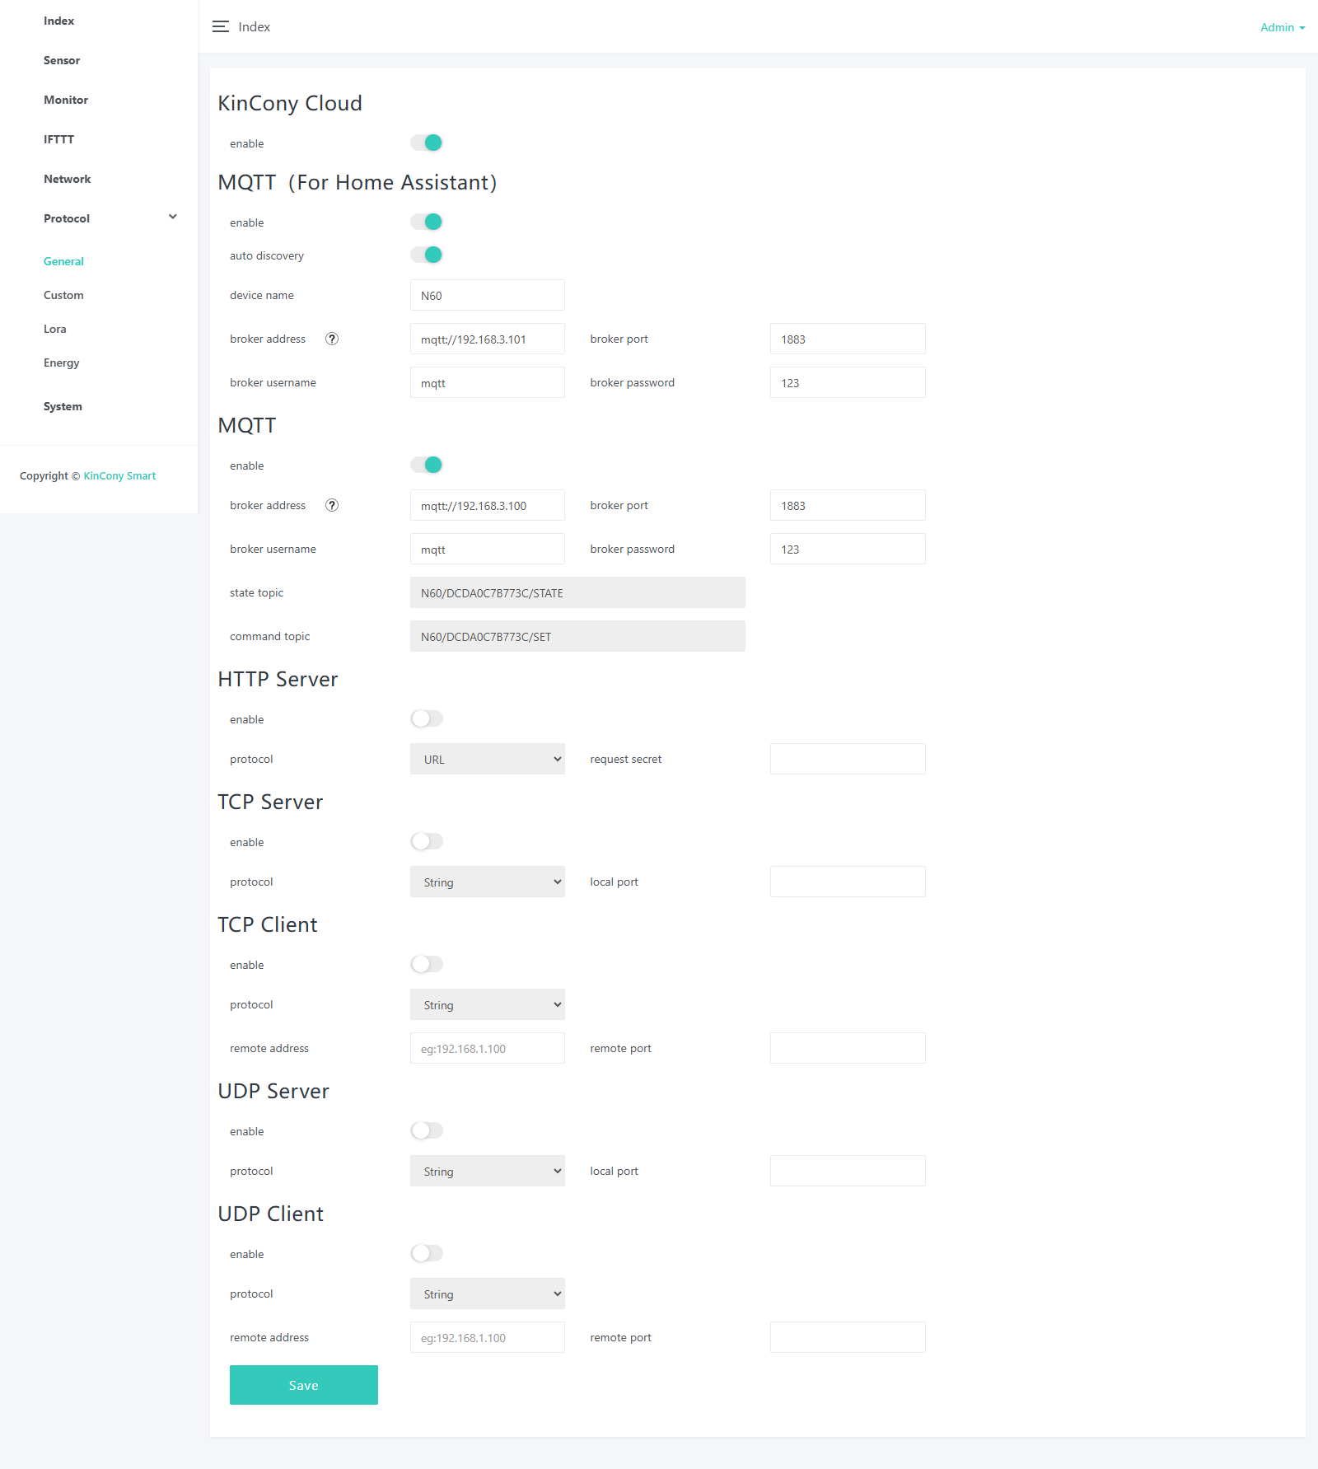Click the TCP Client remote address field
Image resolution: width=1318 pixels, height=1469 pixels.
[487, 1048]
